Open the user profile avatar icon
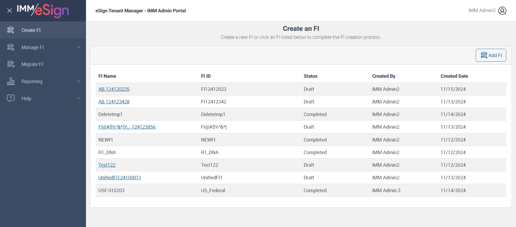The image size is (516, 227). point(502,11)
